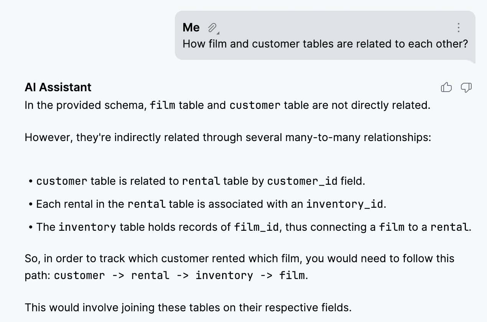Click the user question about film and customer tables
Viewport: 487px width, 322px height.
coord(325,44)
